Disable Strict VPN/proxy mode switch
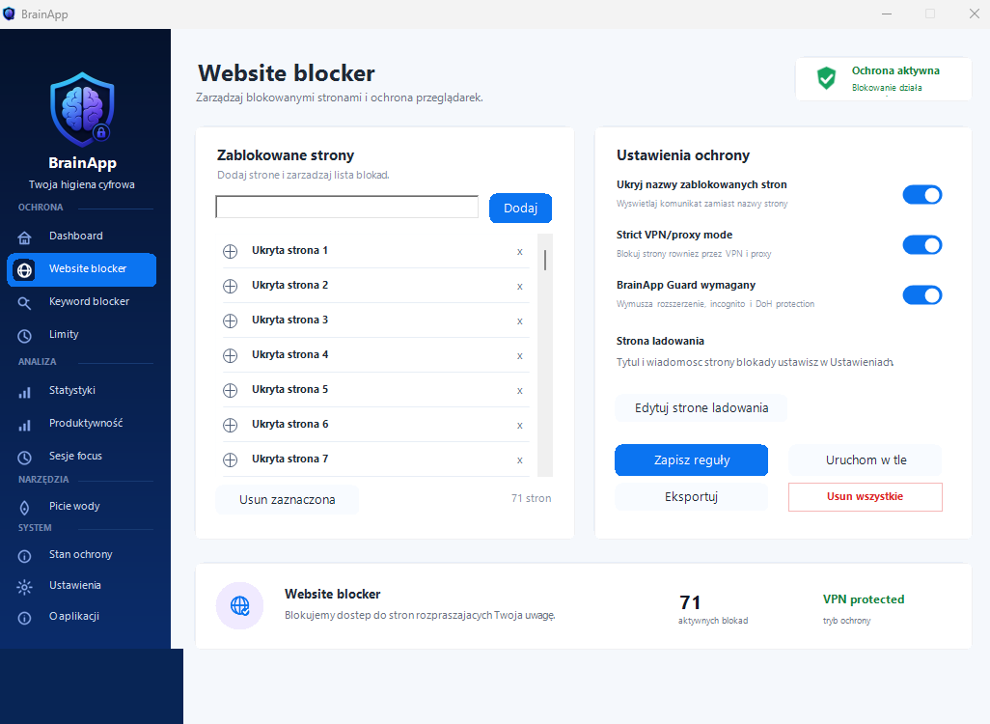 pos(921,244)
